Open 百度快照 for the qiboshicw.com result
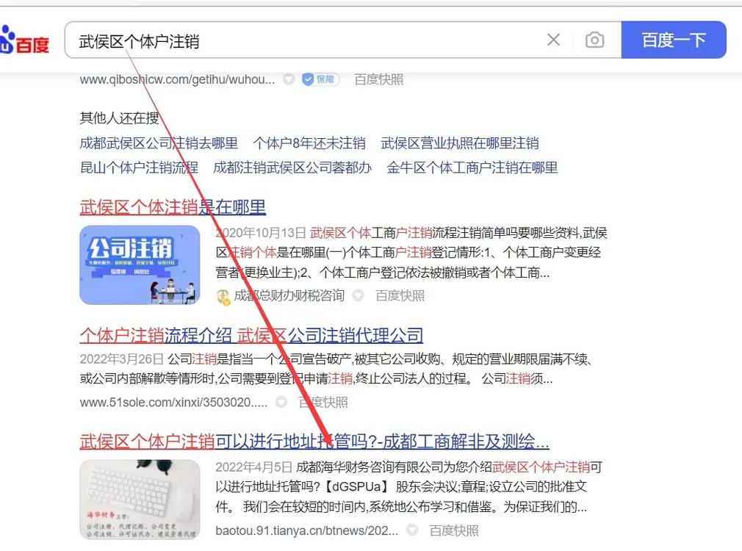This screenshot has width=742, height=551. tap(378, 79)
